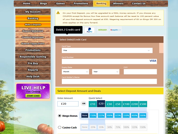
Task: Choose the 150% Bingo Bonus option
Action: (x=93, y=115)
